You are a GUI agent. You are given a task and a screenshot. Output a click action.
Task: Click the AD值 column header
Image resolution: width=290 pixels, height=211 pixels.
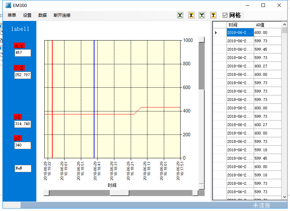tap(268, 25)
